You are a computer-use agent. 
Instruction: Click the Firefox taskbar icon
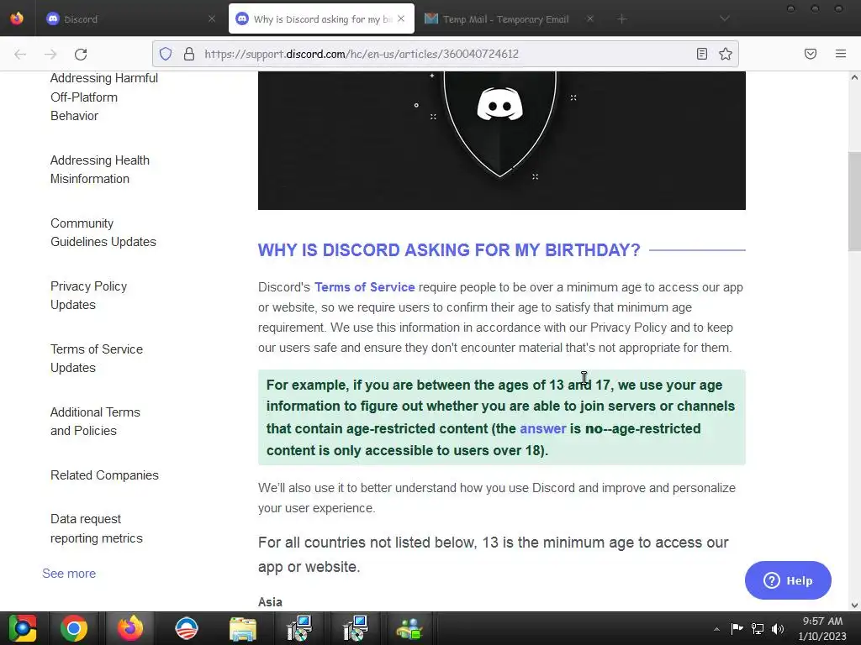coord(130,628)
